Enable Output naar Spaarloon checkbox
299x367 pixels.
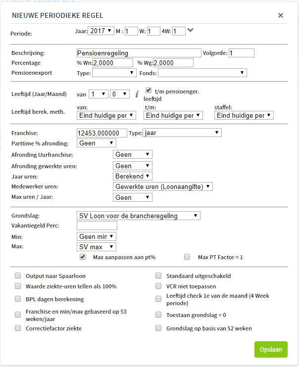point(18,275)
